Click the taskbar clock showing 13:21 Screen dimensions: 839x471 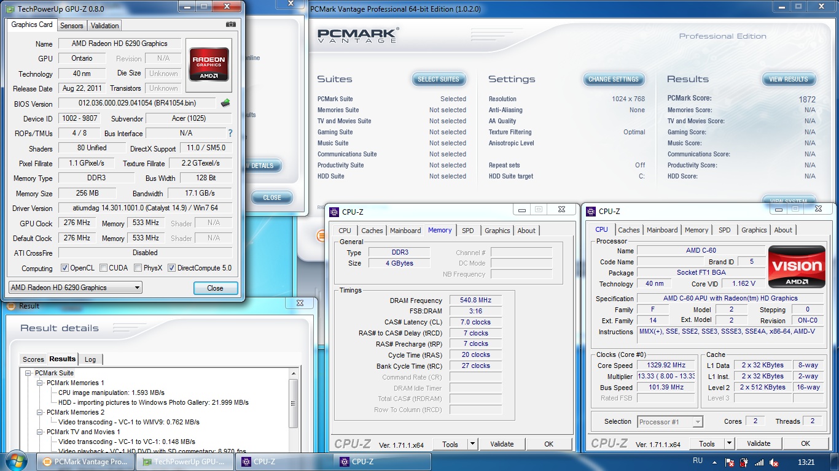806,462
